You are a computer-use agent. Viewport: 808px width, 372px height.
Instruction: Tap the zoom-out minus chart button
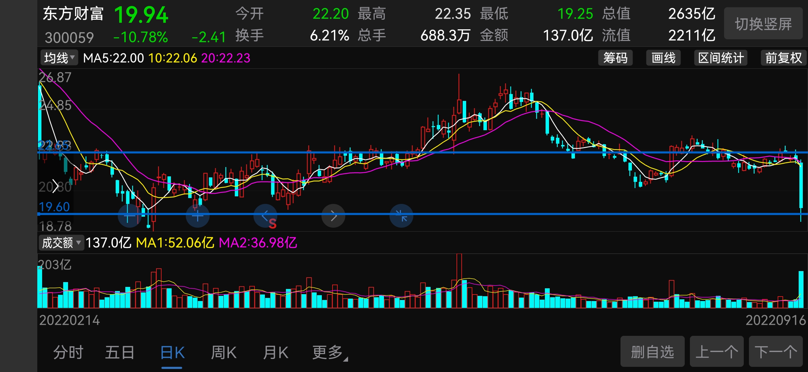point(129,216)
